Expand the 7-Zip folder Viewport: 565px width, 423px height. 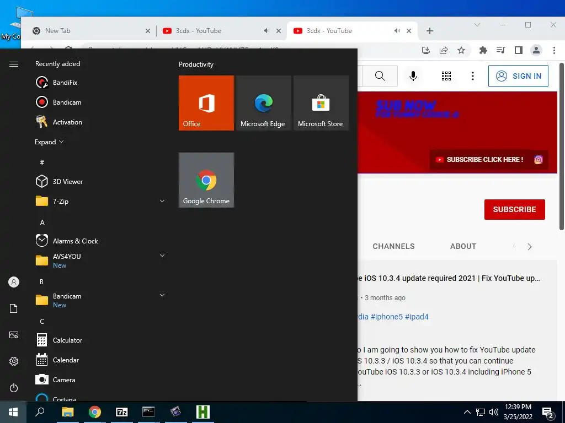pos(162,201)
